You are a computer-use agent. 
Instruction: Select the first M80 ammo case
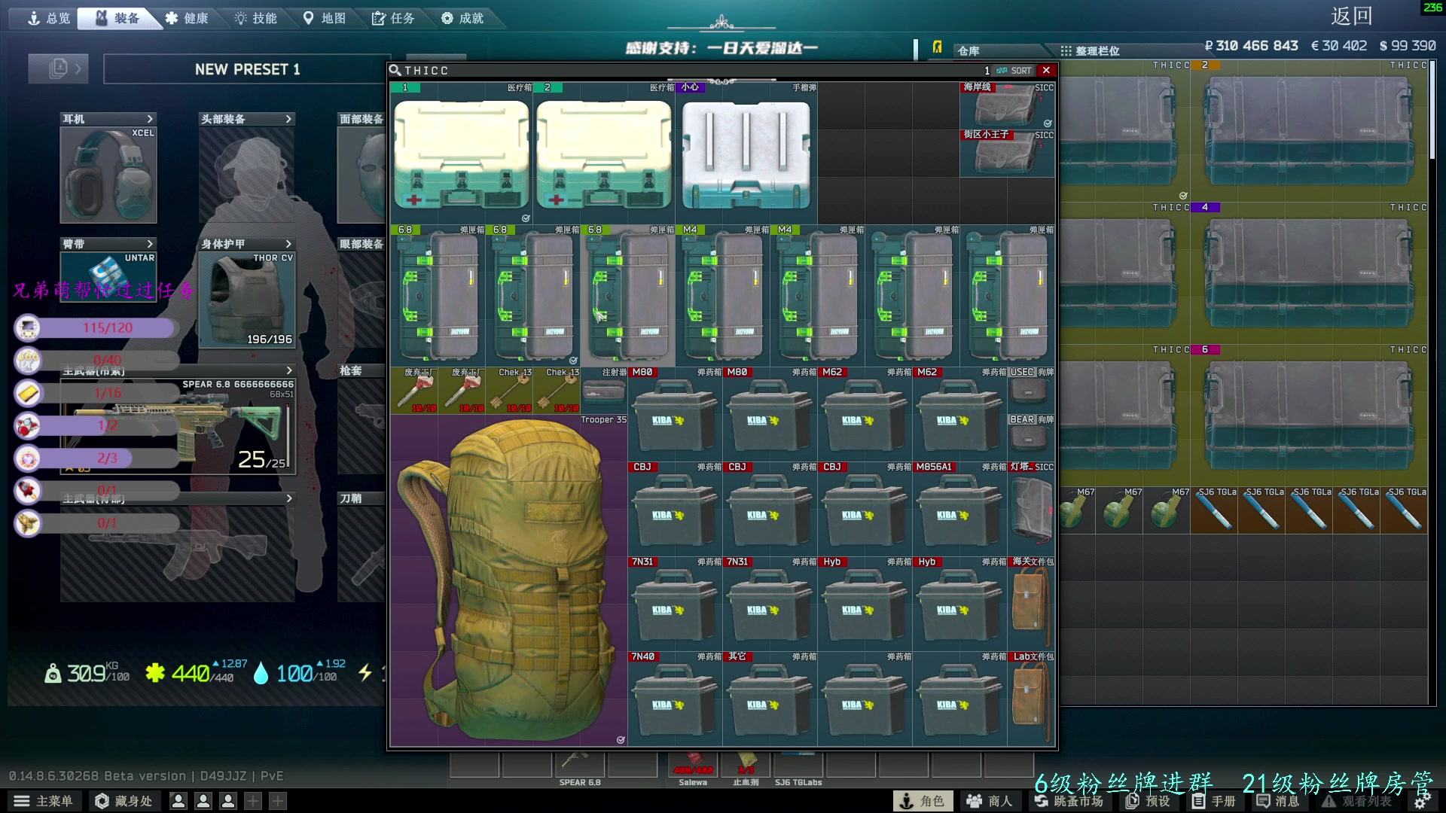click(x=675, y=414)
